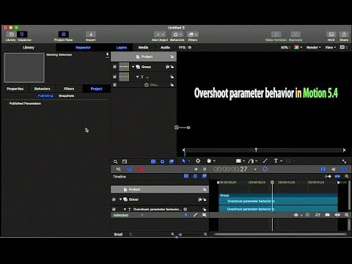This screenshot has width=352, height=264.
Task: Switch to the Inspector pane tab
Action: coord(83,48)
